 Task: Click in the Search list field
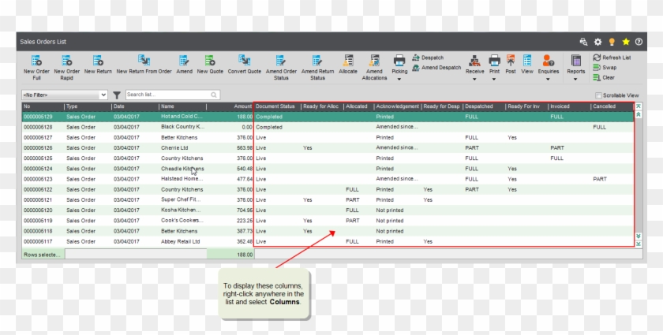click(x=167, y=95)
